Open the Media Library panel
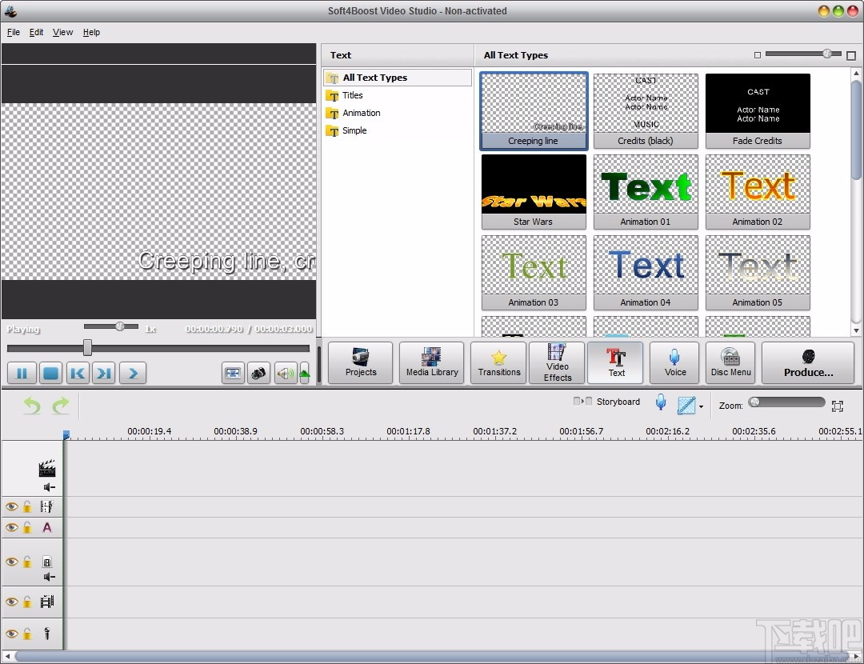 pyautogui.click(x=431, y=362)
